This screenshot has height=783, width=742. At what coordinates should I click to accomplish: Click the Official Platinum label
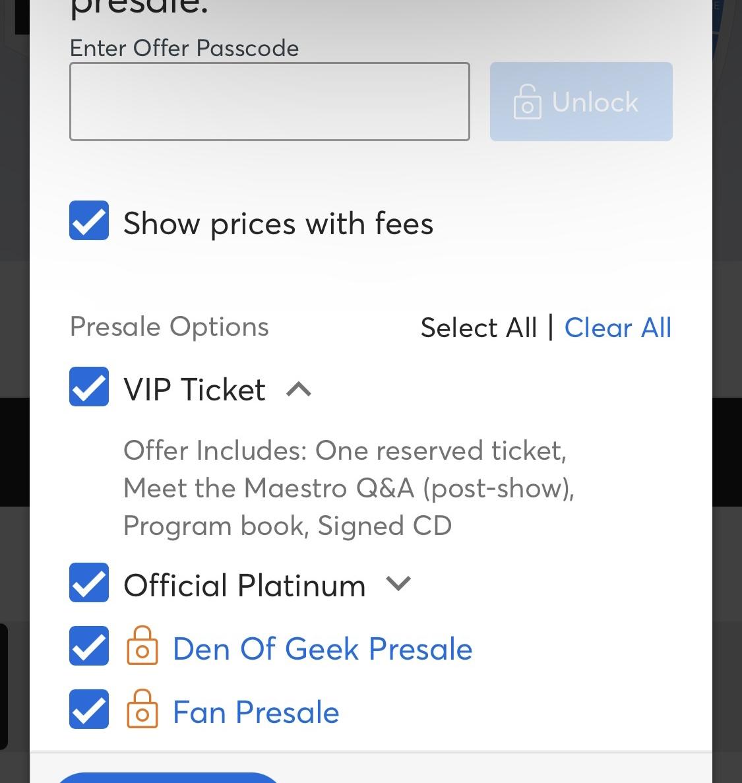245,585
